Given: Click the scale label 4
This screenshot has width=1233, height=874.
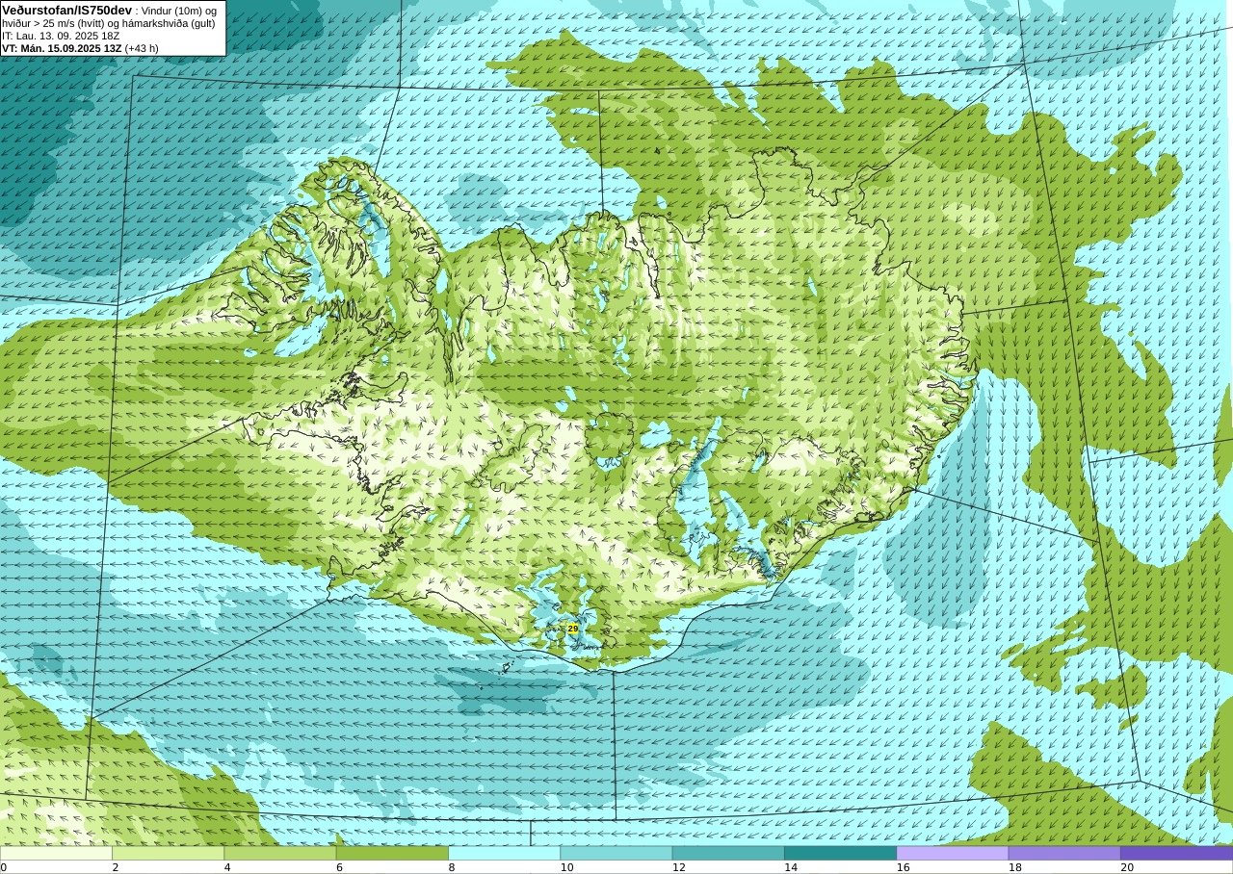Looking at the screenshot, I should pyautogui.click(x=227, y=867).
